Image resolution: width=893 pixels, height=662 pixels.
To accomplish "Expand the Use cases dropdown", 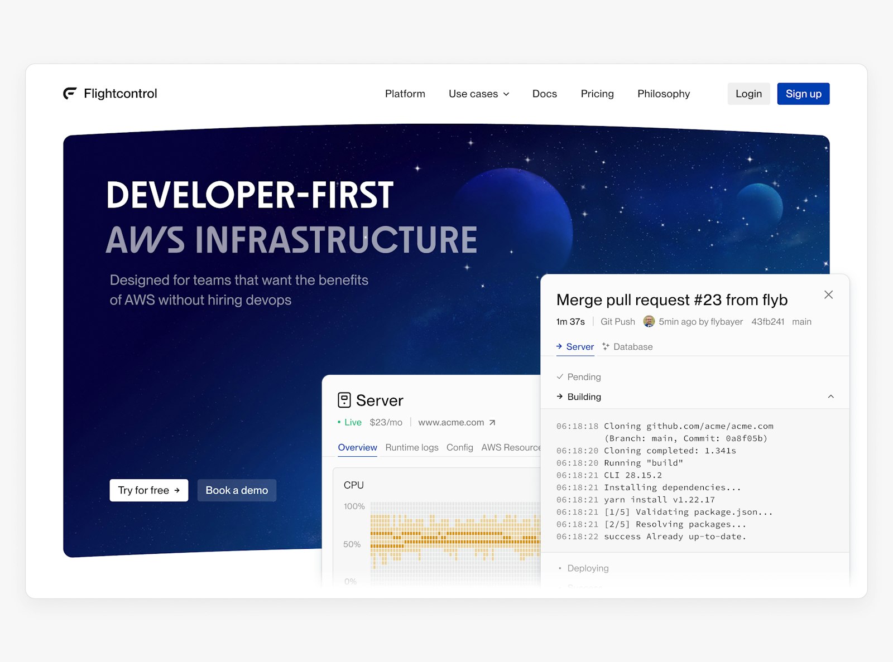I will (x=479, y=94).
